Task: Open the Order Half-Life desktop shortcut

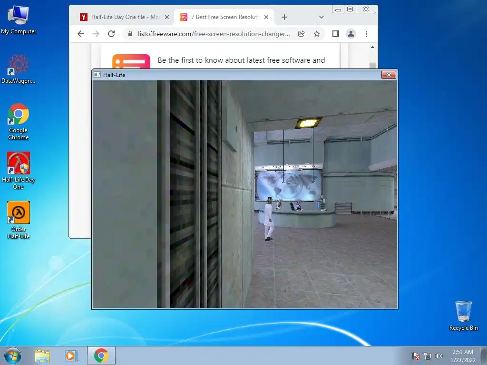Action: (19, 220)
